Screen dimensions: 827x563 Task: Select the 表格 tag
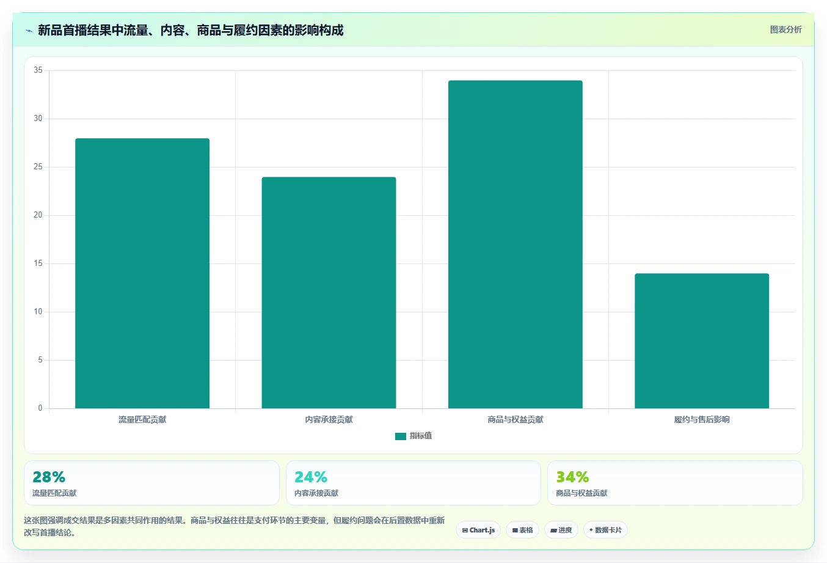click(x=522, y=530)
